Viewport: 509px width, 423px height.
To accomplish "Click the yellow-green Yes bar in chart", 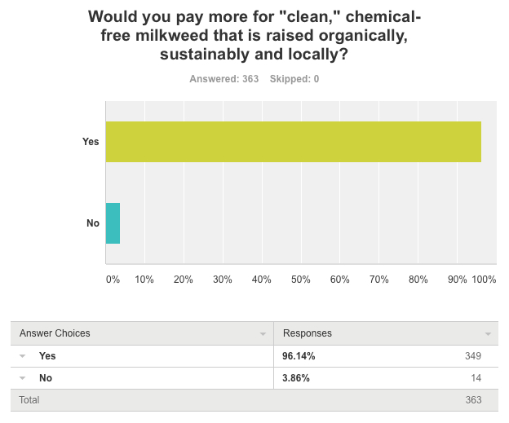I will point(294,142).
